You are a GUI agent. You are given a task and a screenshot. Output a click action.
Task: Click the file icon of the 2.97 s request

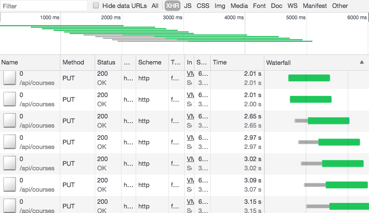click(9, 142)
